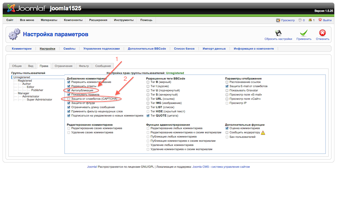Open Joomla CMS site management link
The height and width of the screenshot is (210, 337).
(221, 167)
